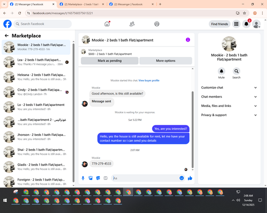Open the Friends icon in top navigation
Viewport: 267px width, 213px height.
pos(132,24)
